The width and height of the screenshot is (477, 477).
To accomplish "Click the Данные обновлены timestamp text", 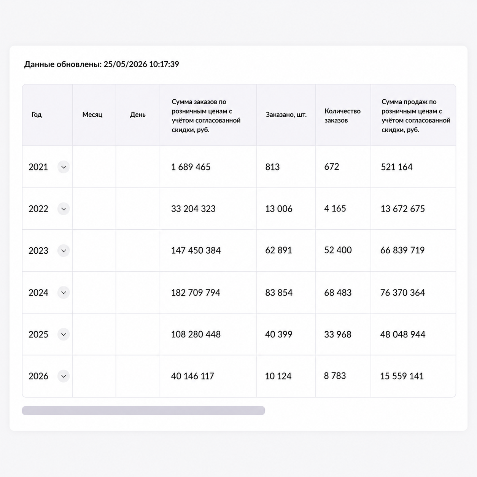I will pyautogui.click(x=102, y=64).
